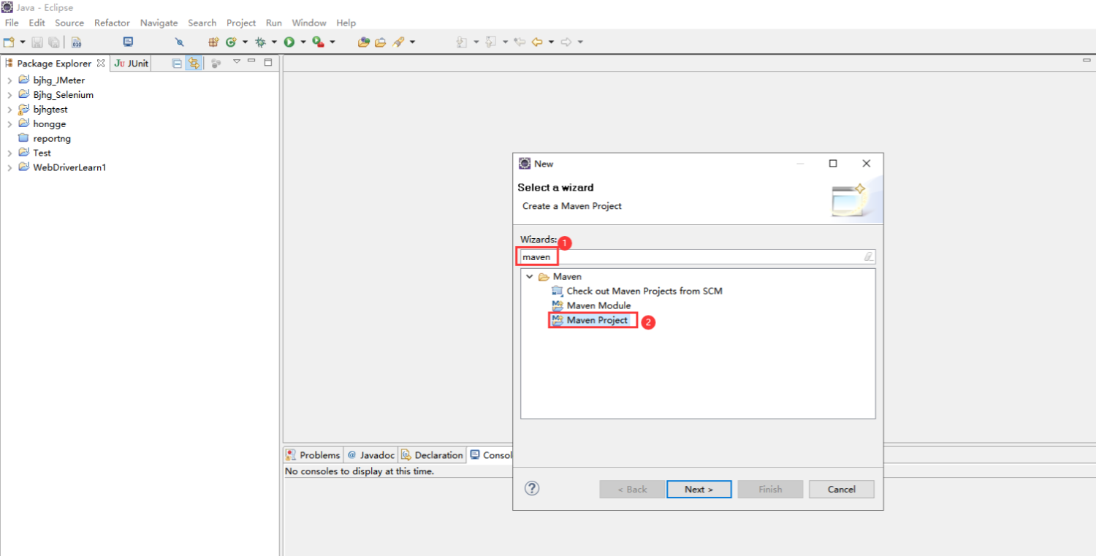Click the binary 010 toolbar icon
The width and height of the screenshot is (1096, 556).
77,42
